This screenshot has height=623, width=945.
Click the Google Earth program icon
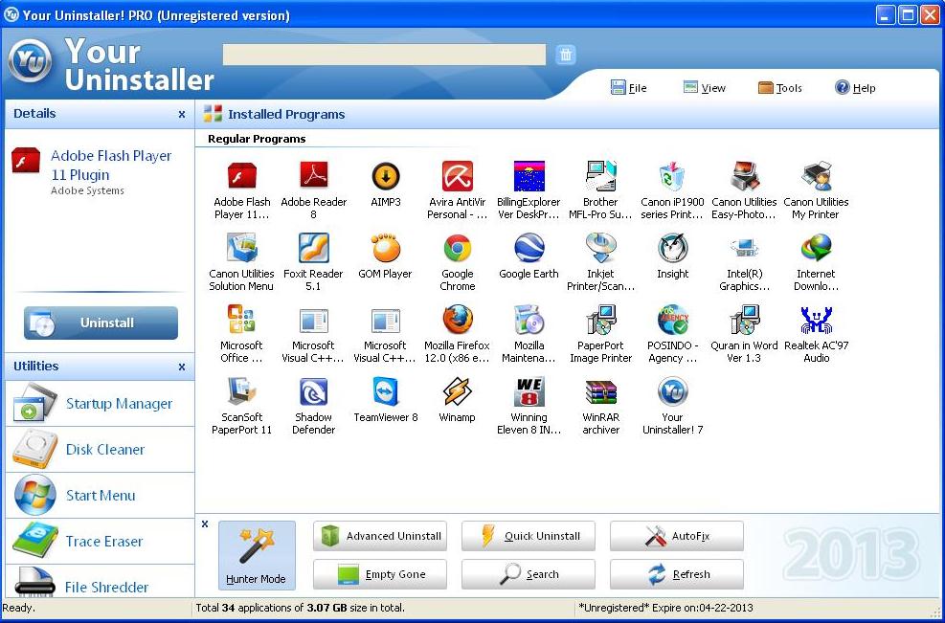tap(529, 248)
